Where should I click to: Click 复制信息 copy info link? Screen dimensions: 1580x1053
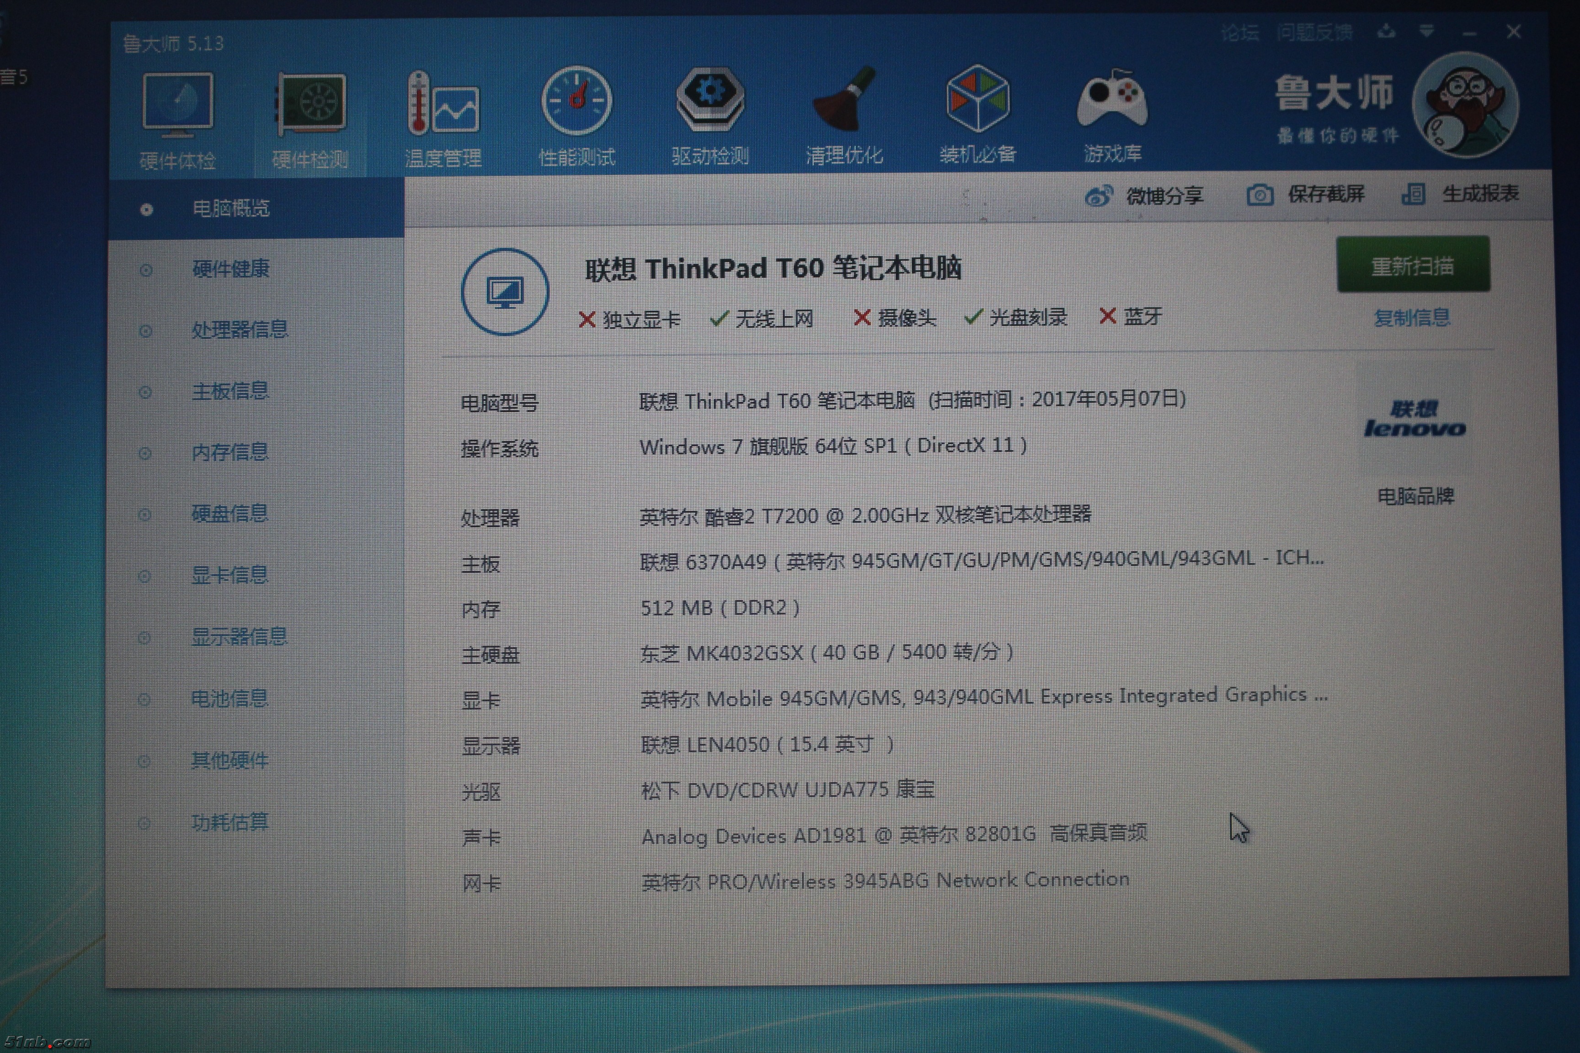tap(1412, 318)
